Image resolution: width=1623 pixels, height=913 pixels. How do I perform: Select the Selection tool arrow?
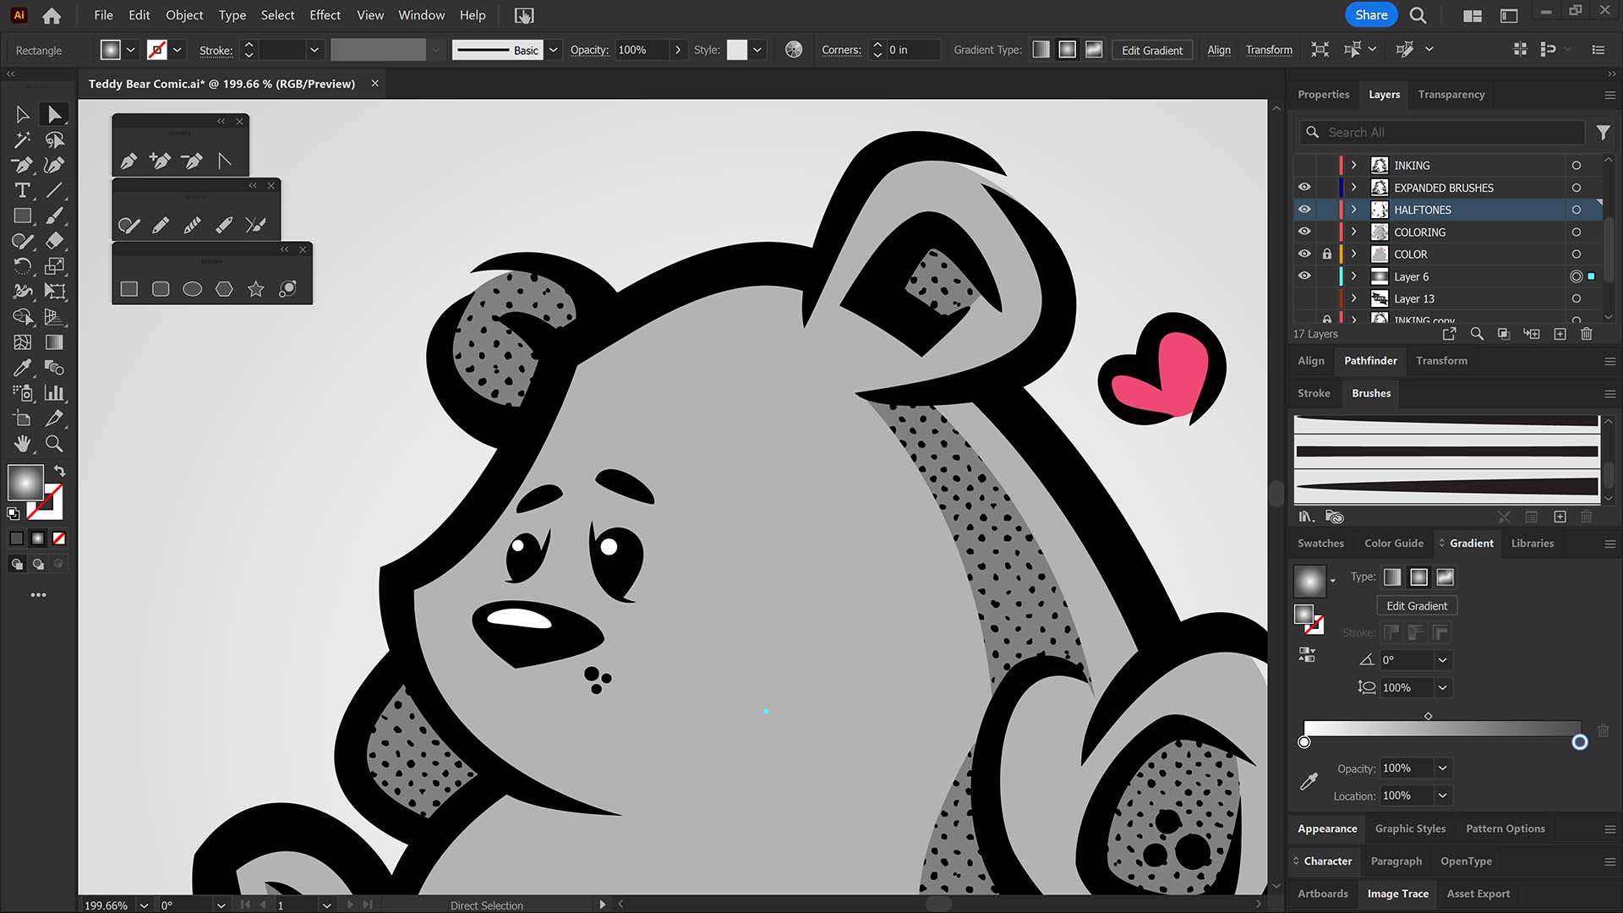pyautogui.click(x=23, y=114)
